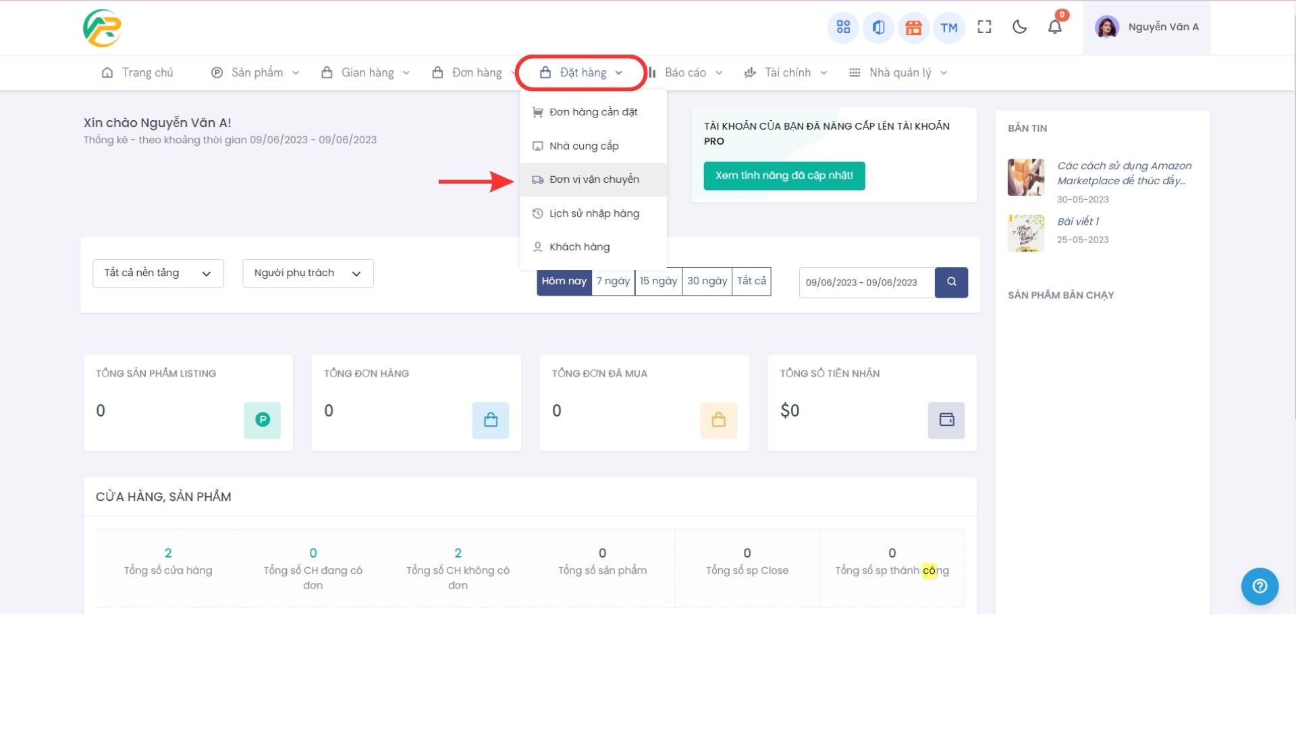The image size is (1296, 729).
Task: Open notifications bell icon
Action: 1054,27
